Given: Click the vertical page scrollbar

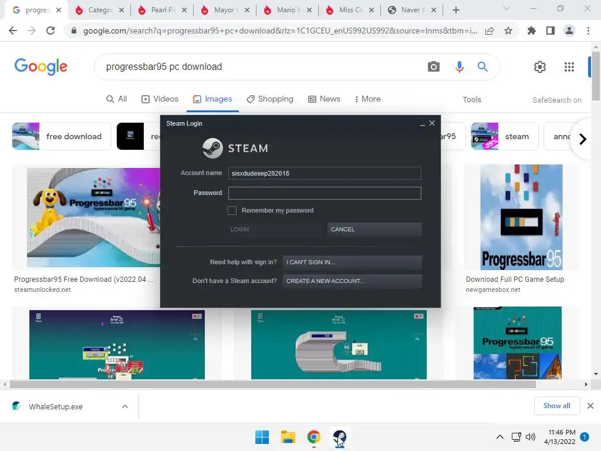Looking at the screenshot, I should 596,76.
